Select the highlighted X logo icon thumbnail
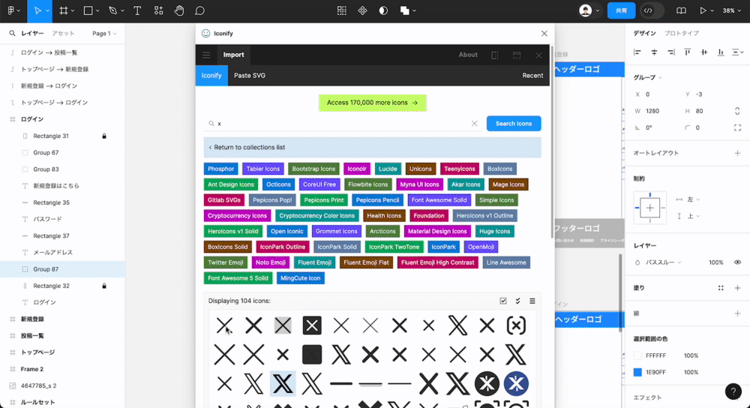The image size is (750, 408). point(283,383)
